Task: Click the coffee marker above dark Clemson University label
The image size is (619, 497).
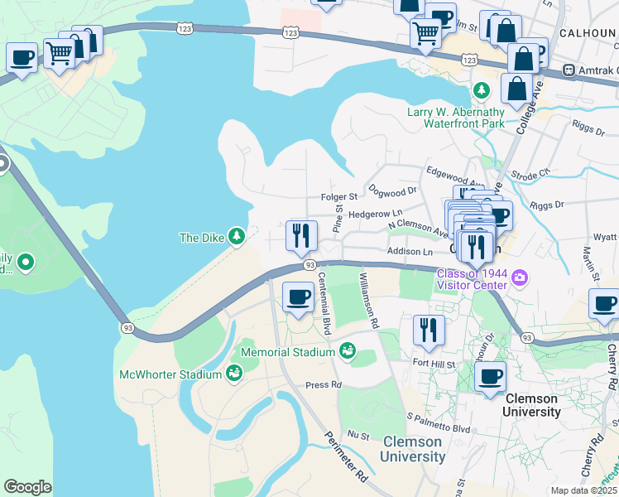Action: (x=490, y=379)
